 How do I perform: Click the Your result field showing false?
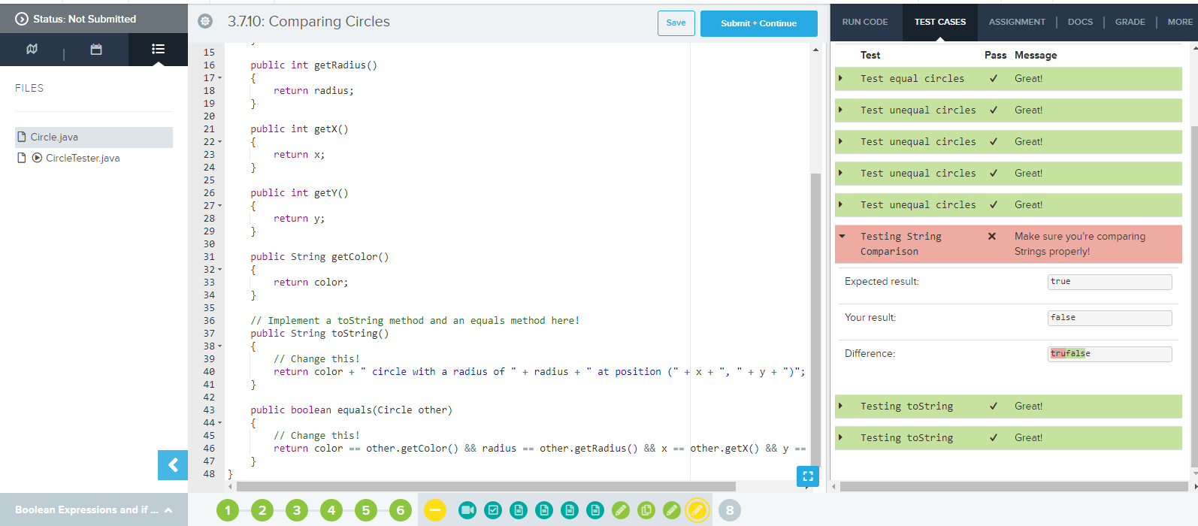click(1109, 318)
